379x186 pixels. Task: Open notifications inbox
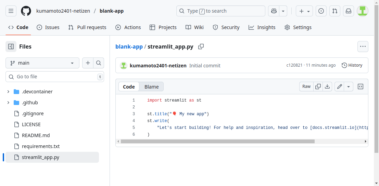pyautogui.click(x=348, y=11)
